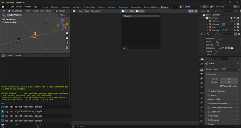Image resolution: width=241 pixels, height=128 pixels.
Task: Click the outliner Filter funnel icon
Action: pyautogui.click(x=236, y=11)
